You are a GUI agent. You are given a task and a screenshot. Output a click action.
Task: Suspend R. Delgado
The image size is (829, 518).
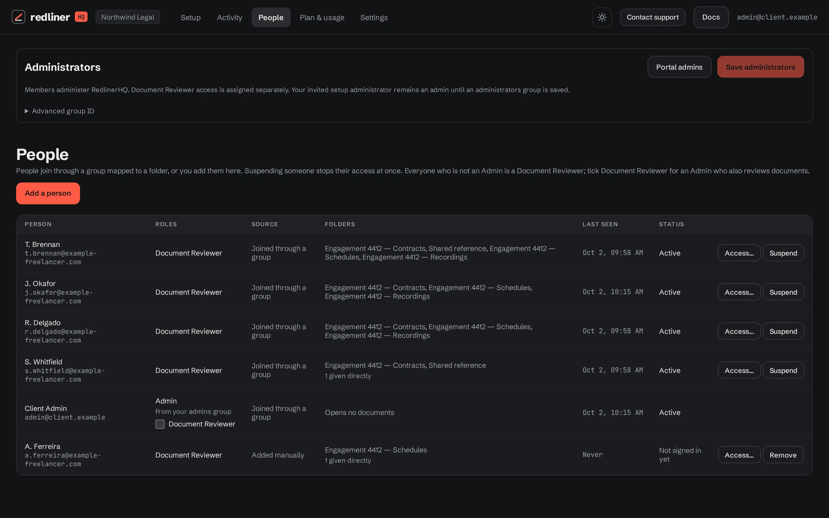click(783, 331)
